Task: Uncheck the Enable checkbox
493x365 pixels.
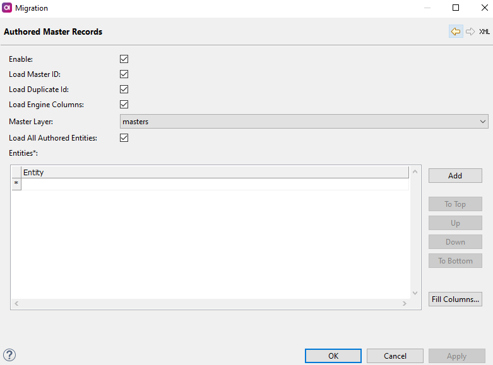Action: pos(124,59)
